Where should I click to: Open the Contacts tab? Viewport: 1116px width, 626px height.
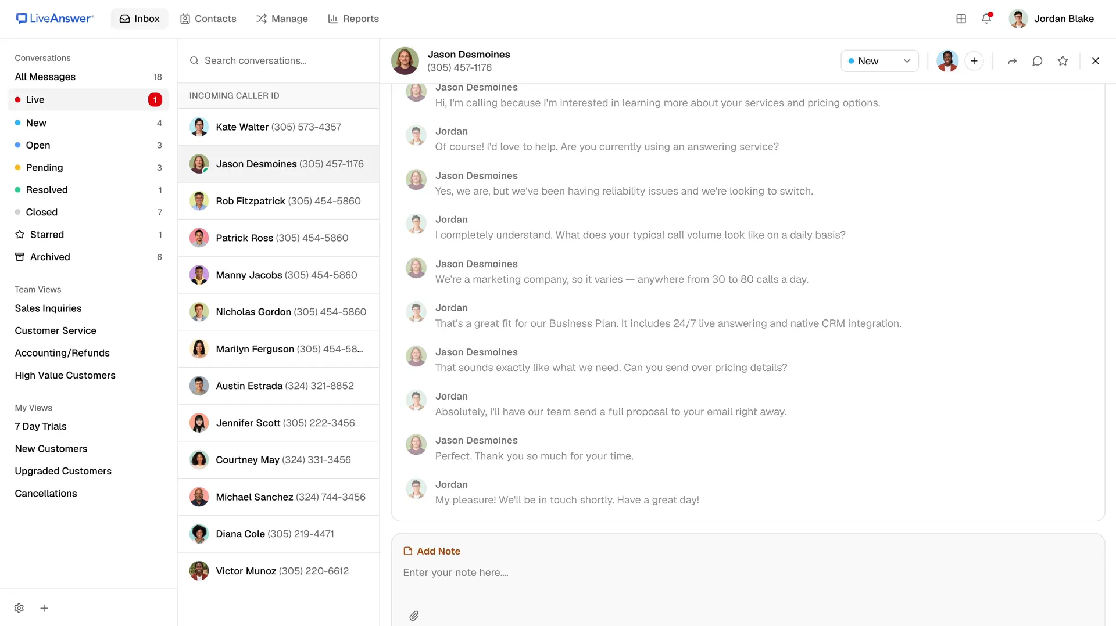point(208,19)
